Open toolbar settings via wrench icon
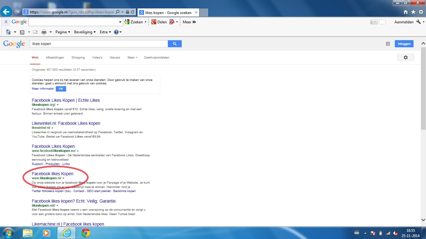 [x=419, y=22]
